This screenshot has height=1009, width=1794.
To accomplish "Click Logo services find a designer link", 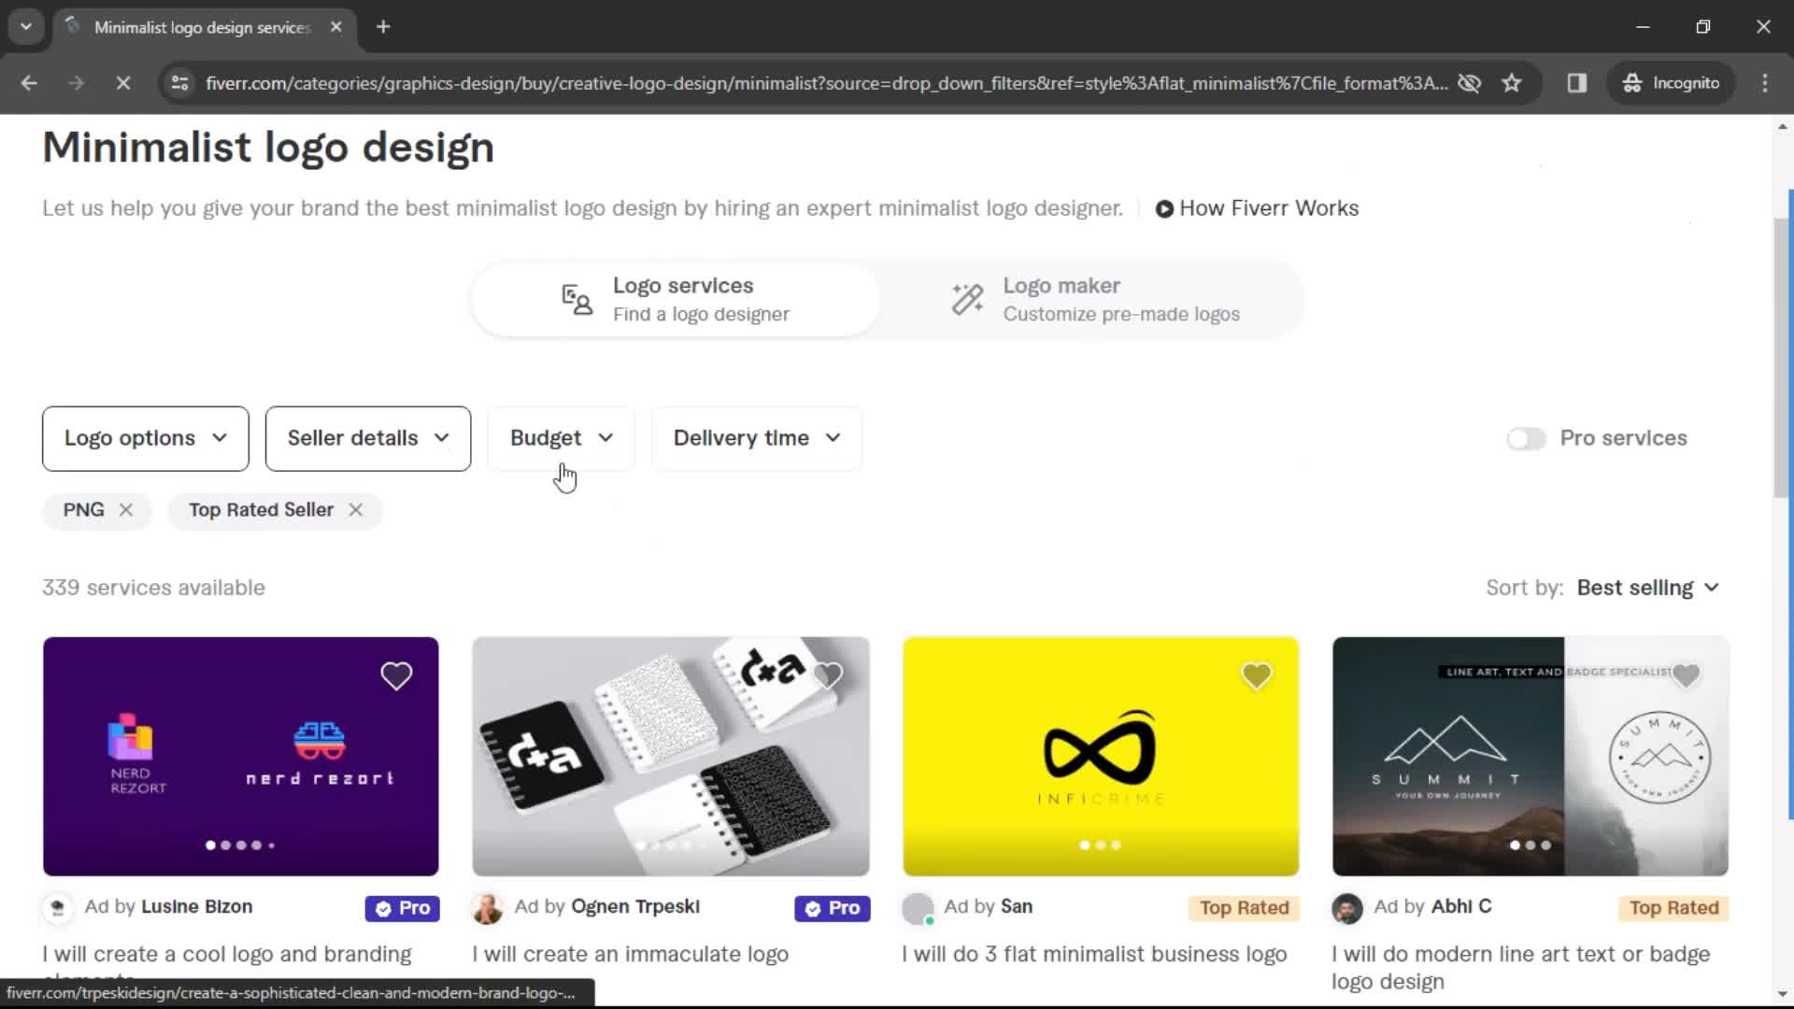I will click(x=680, y=298).
